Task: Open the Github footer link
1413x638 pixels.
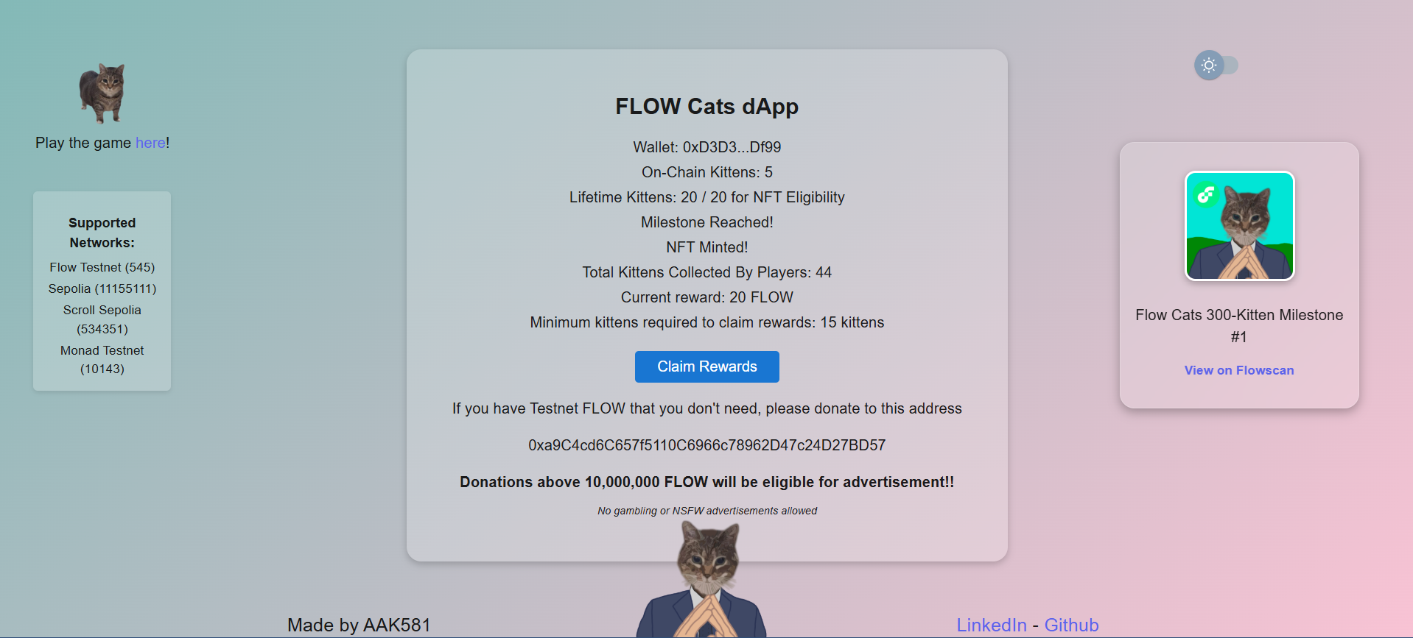Action: click(x=1071, y=625)
